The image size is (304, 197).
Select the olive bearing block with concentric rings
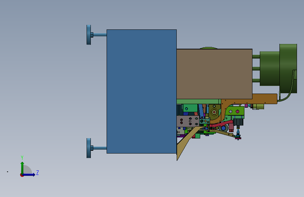click(215, 112)
